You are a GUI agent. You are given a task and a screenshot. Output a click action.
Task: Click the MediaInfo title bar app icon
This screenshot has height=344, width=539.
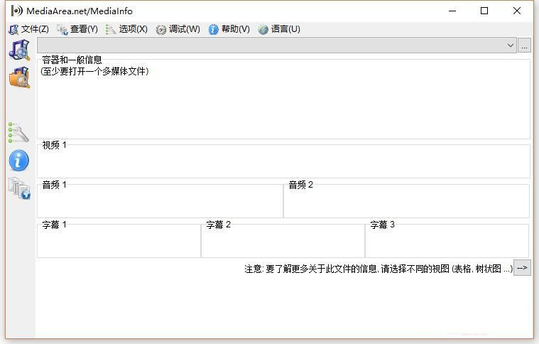pyautogui.click(x=17, y=11)
